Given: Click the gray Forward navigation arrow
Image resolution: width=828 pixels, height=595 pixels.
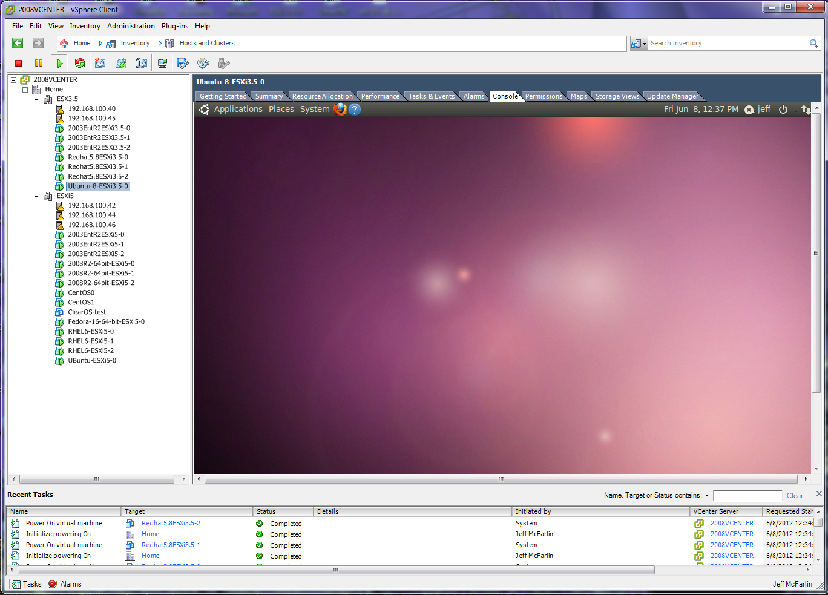Looking at the screenshot, I should click(38, 43).
